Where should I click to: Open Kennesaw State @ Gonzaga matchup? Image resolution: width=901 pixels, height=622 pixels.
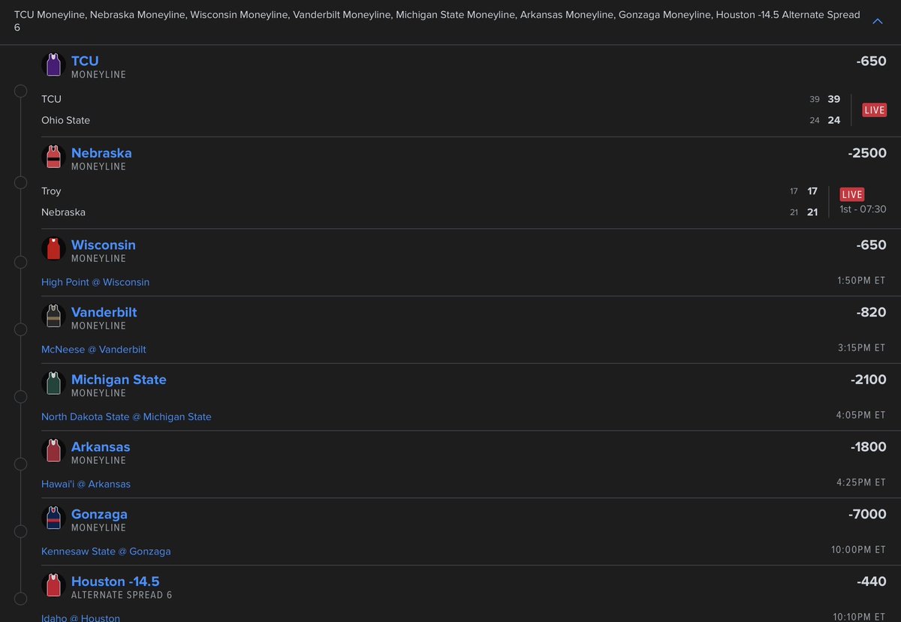click(x=106, y=551)
